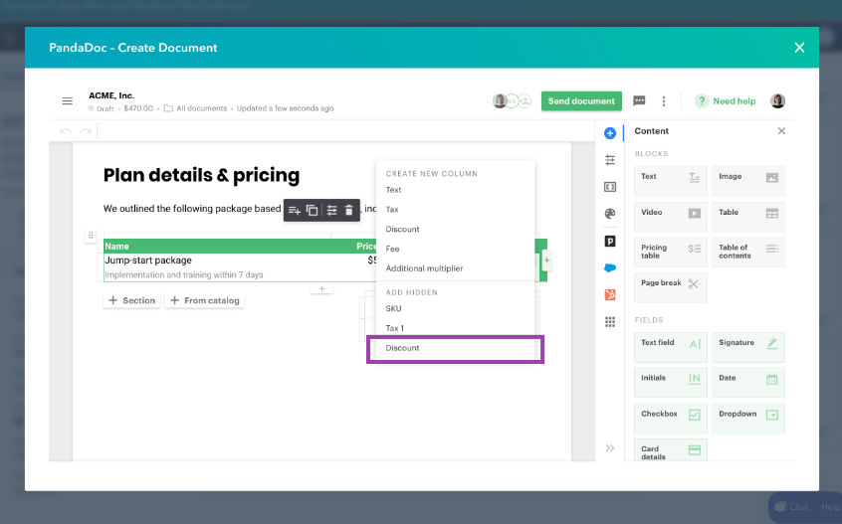Collapse sidebar with double chevron icon

610,447
